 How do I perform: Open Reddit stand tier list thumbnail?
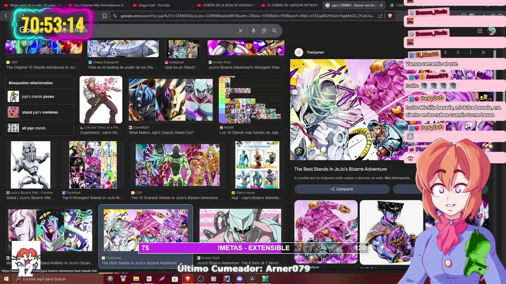point(251,100)
